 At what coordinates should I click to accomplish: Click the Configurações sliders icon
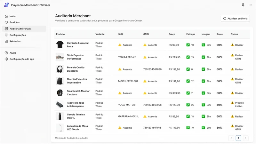click(6, 35)
